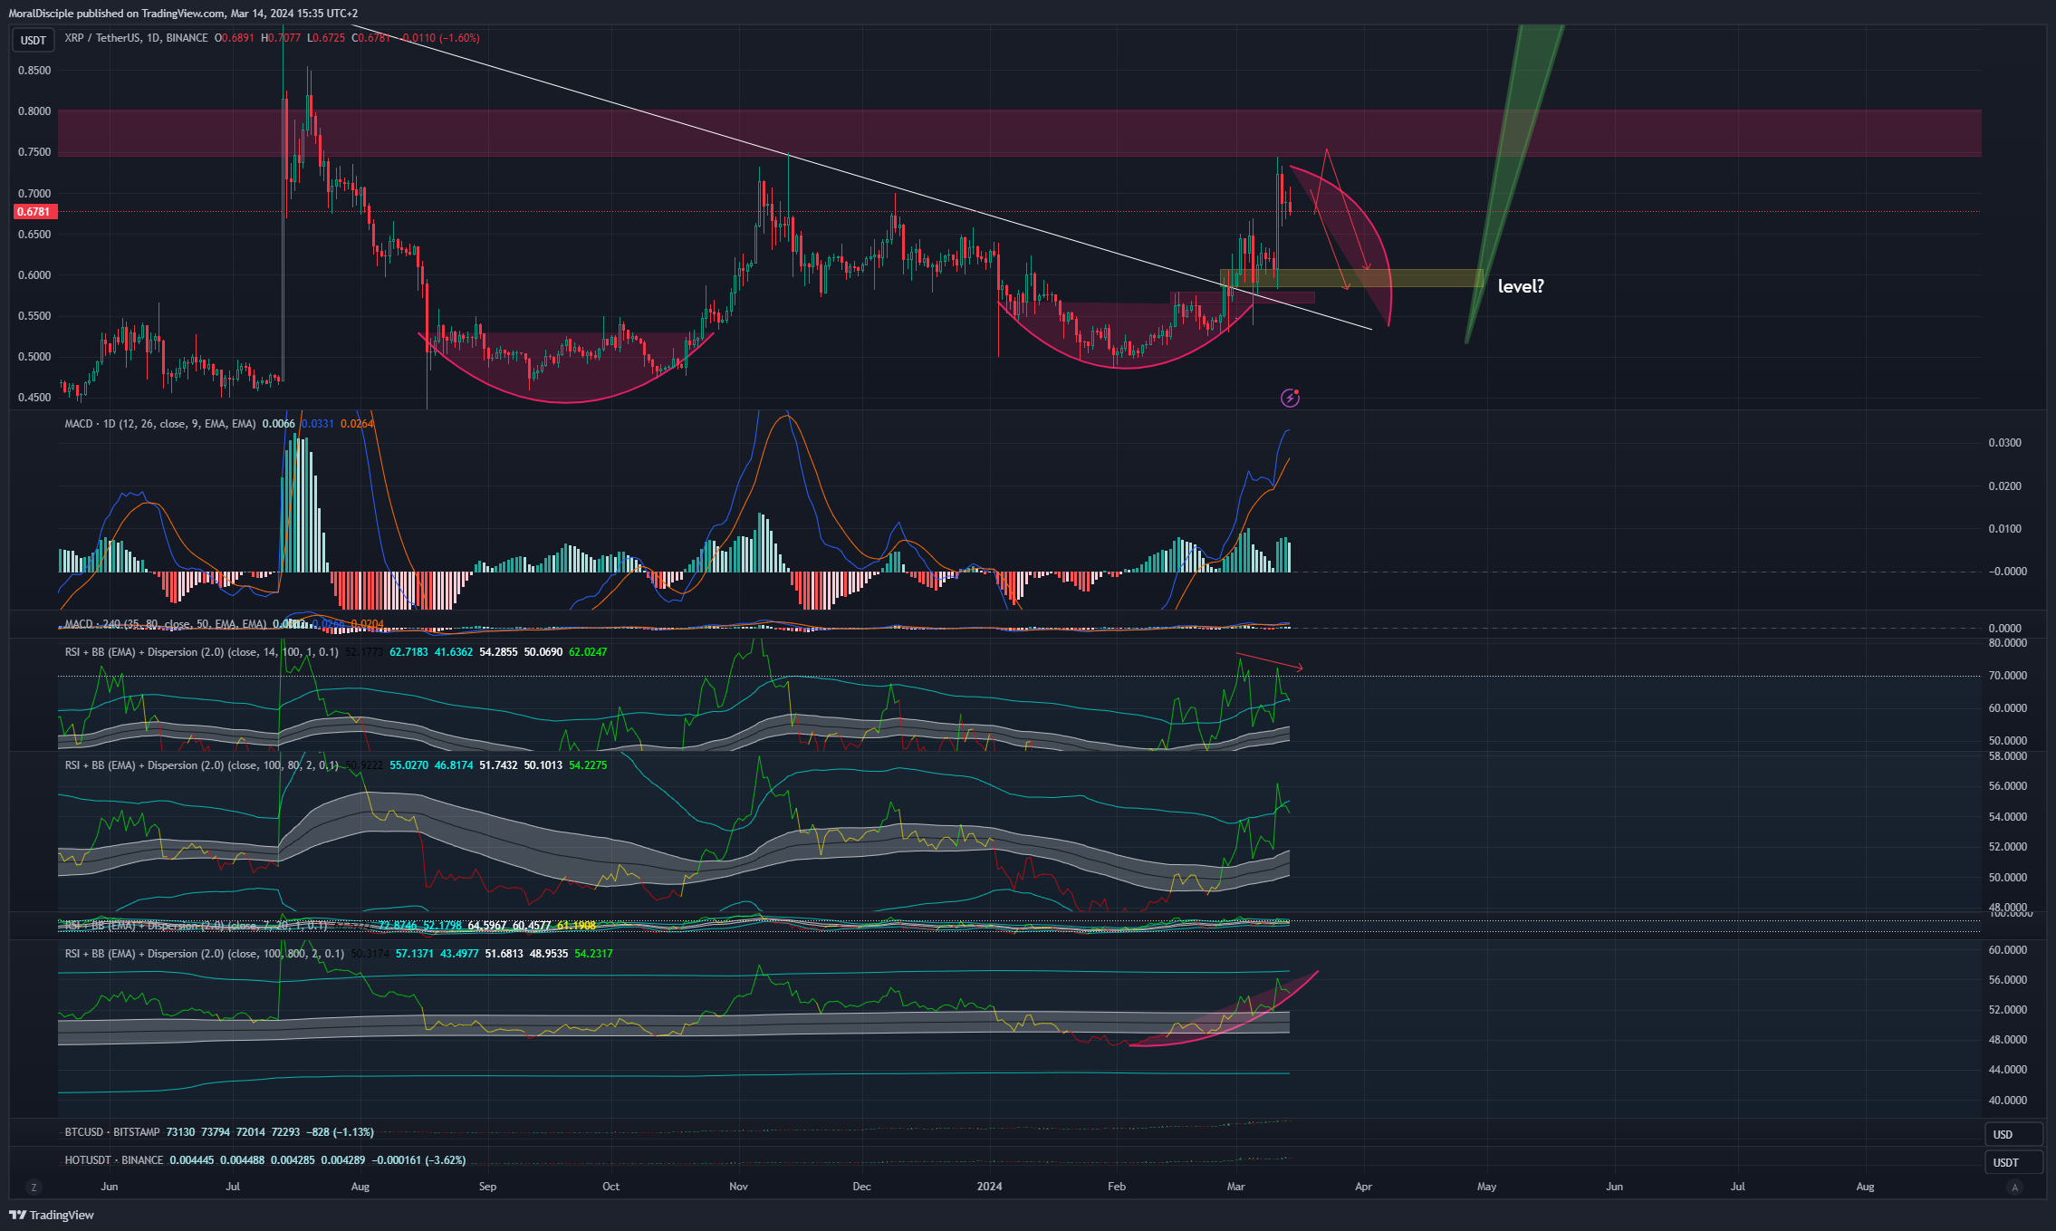Click the RSI scale value 56.0000 in second RSI pane
The width and height of the screenshot is (2056, 1231).
click(2008, 786)
